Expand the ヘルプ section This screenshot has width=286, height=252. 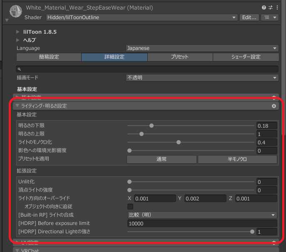click(17, 40)
